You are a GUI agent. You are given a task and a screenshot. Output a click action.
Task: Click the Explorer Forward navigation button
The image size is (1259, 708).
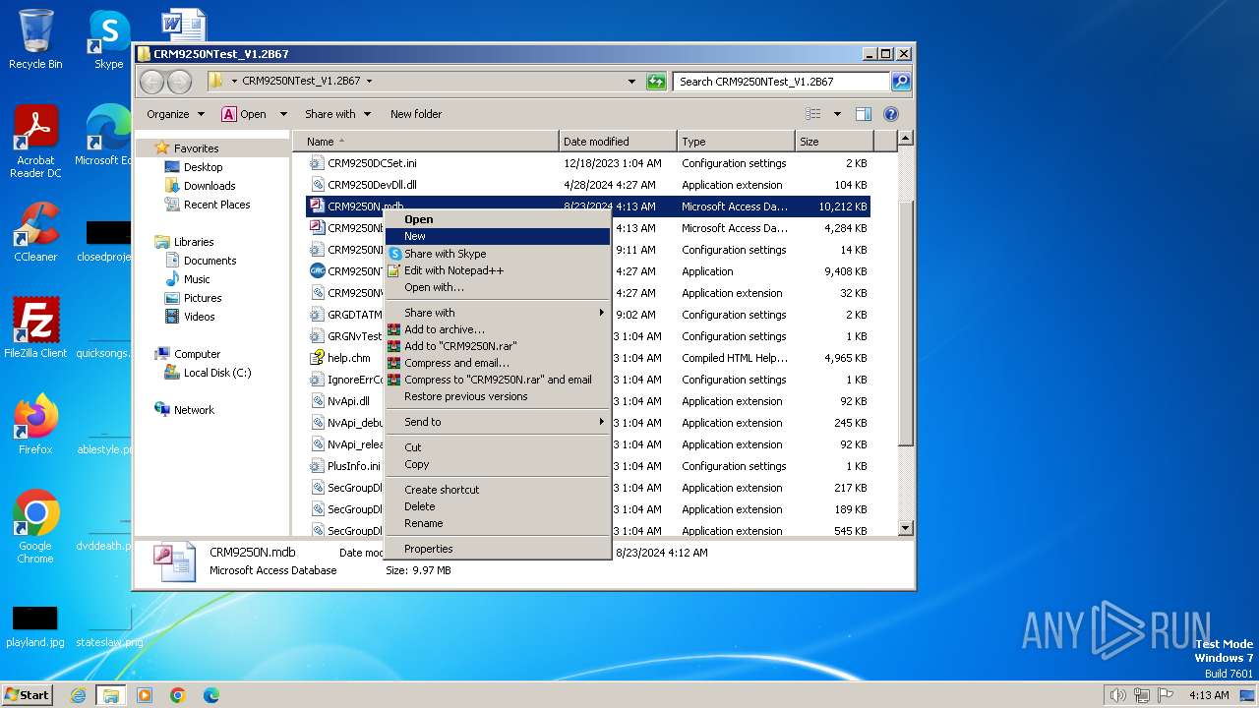tap(179, 82)
